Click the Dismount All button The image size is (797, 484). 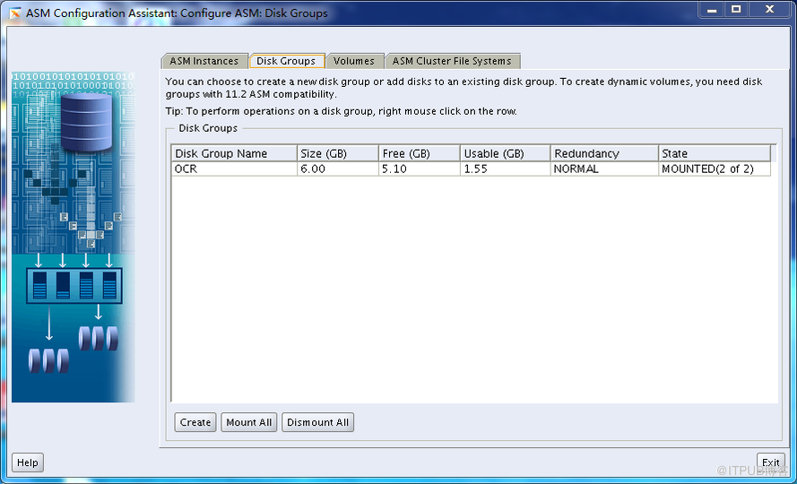click(317, 422)
